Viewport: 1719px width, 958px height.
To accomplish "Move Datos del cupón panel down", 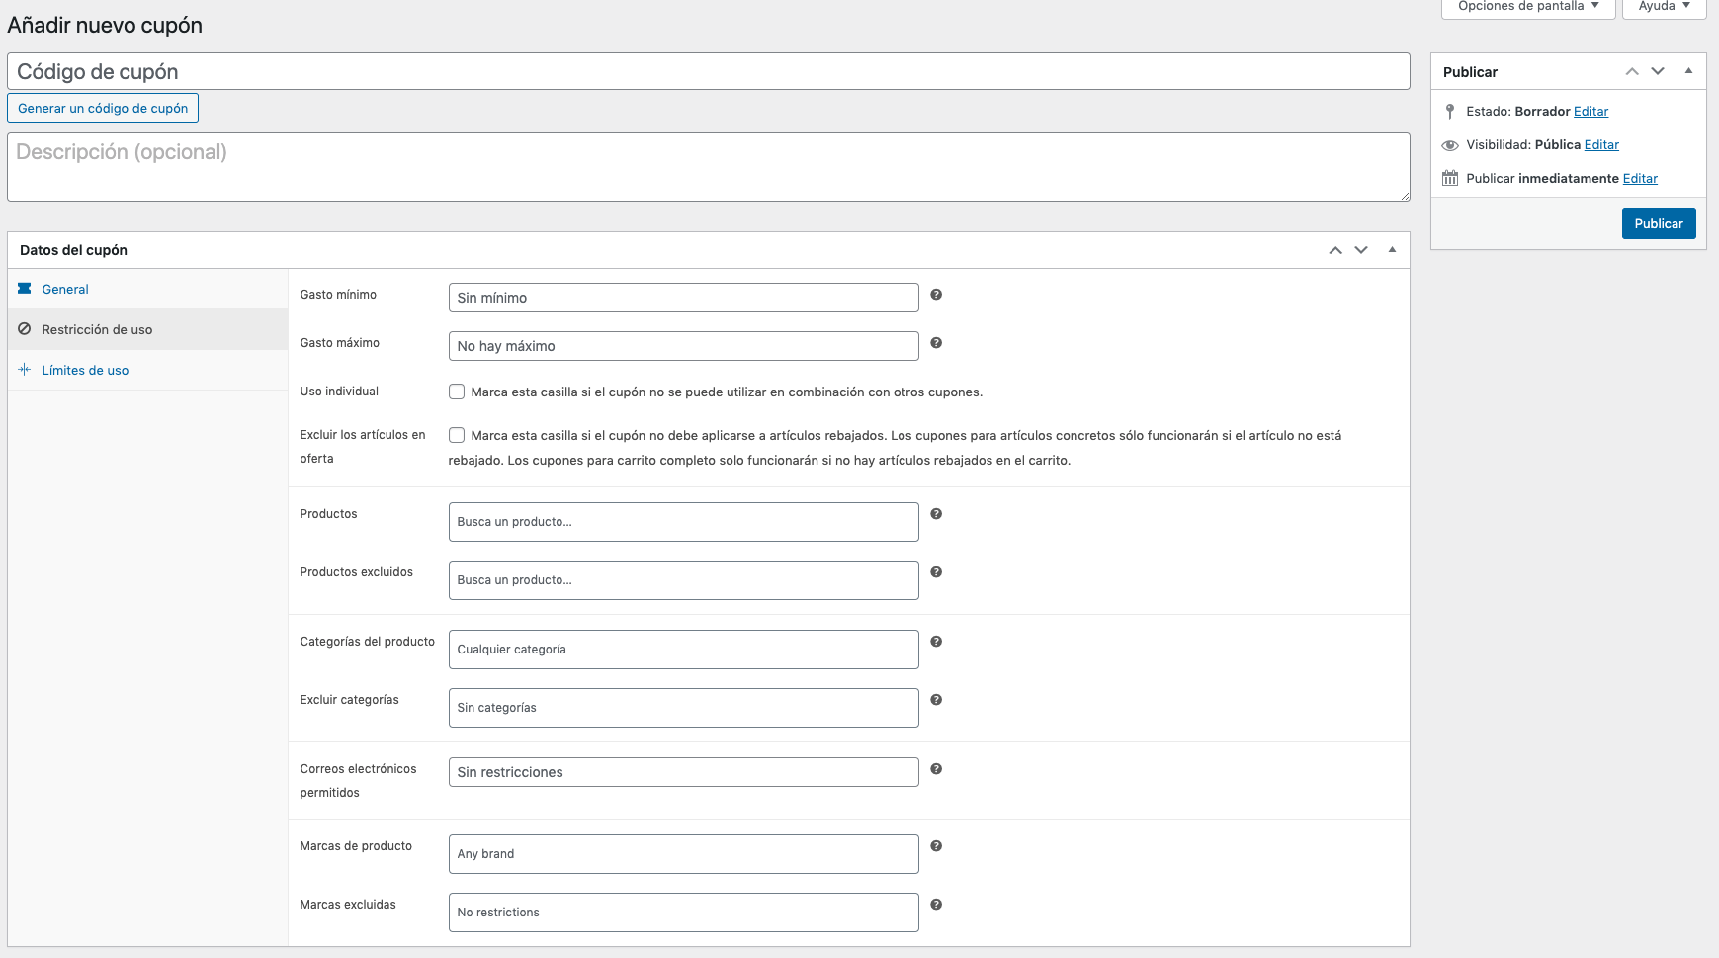I will tap(1361, 250).
